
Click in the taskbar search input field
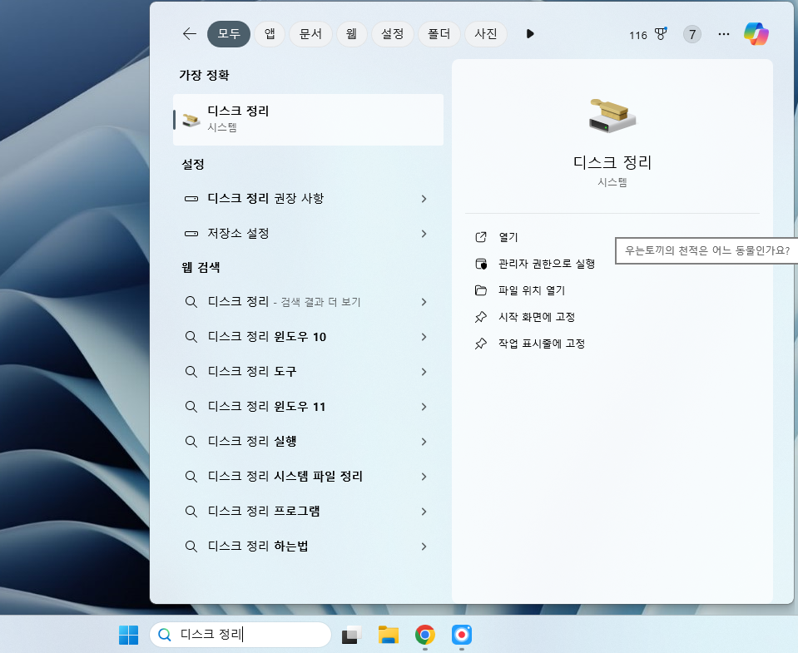coord(240,635)
